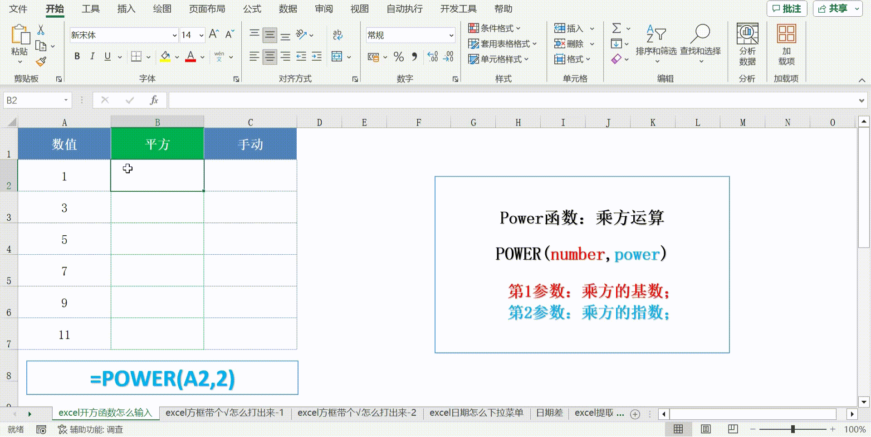Open the 常规 number format dropdown
Screen dimensions: 871x437
(x=451, y=35)
